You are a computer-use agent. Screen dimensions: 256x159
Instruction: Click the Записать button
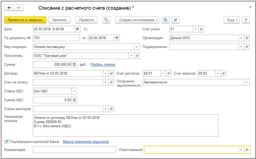click(x=59, y=20)
